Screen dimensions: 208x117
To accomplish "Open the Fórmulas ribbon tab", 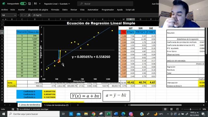I will pos(55,10).
